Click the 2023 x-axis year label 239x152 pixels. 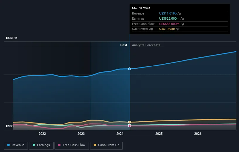(81, 134)
